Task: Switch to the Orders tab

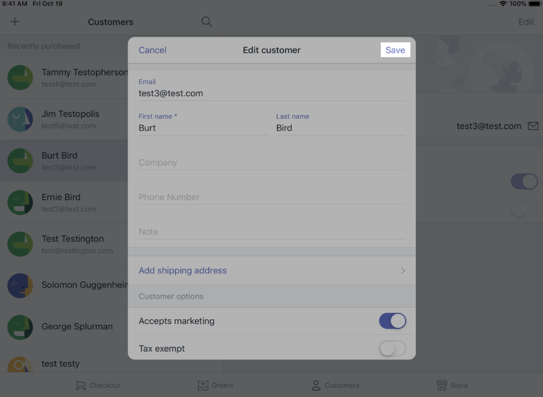Action: tap(215, 385)
